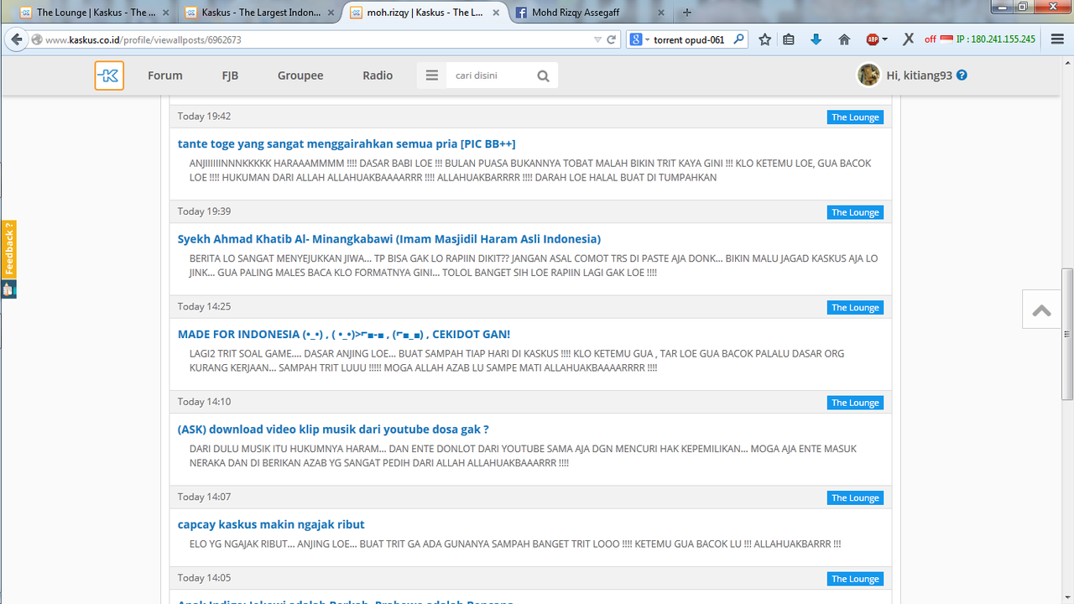The image size is (1074, 604).
Task: Click The Lounge tag on Today 19:39 post
Action: pyautogui.click(x=855, y=212)
